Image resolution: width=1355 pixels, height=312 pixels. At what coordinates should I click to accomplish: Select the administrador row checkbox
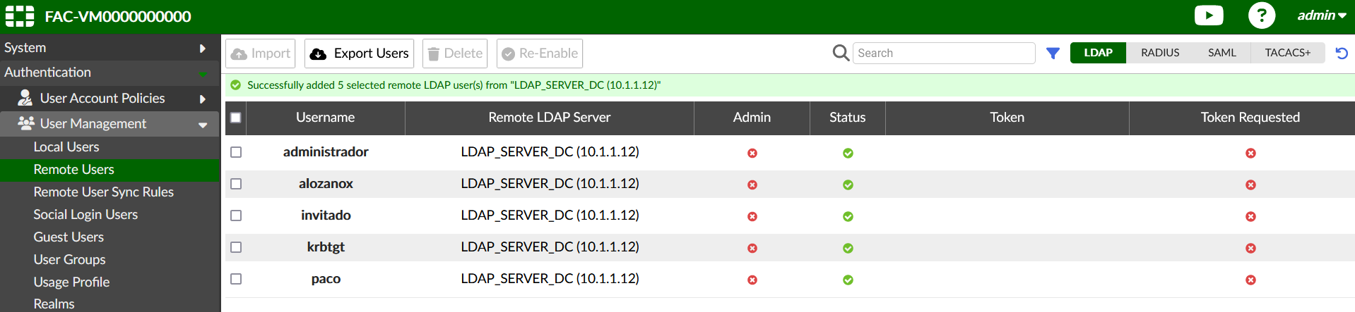pyautogui.click(x=236, y=152)
